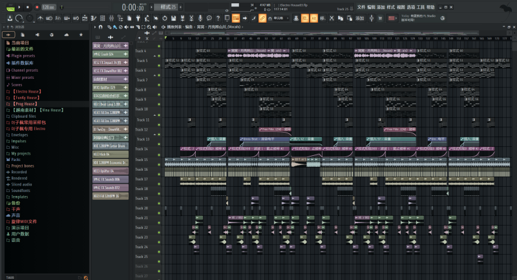Toggle the metronome icon

(x=40, y=18)
